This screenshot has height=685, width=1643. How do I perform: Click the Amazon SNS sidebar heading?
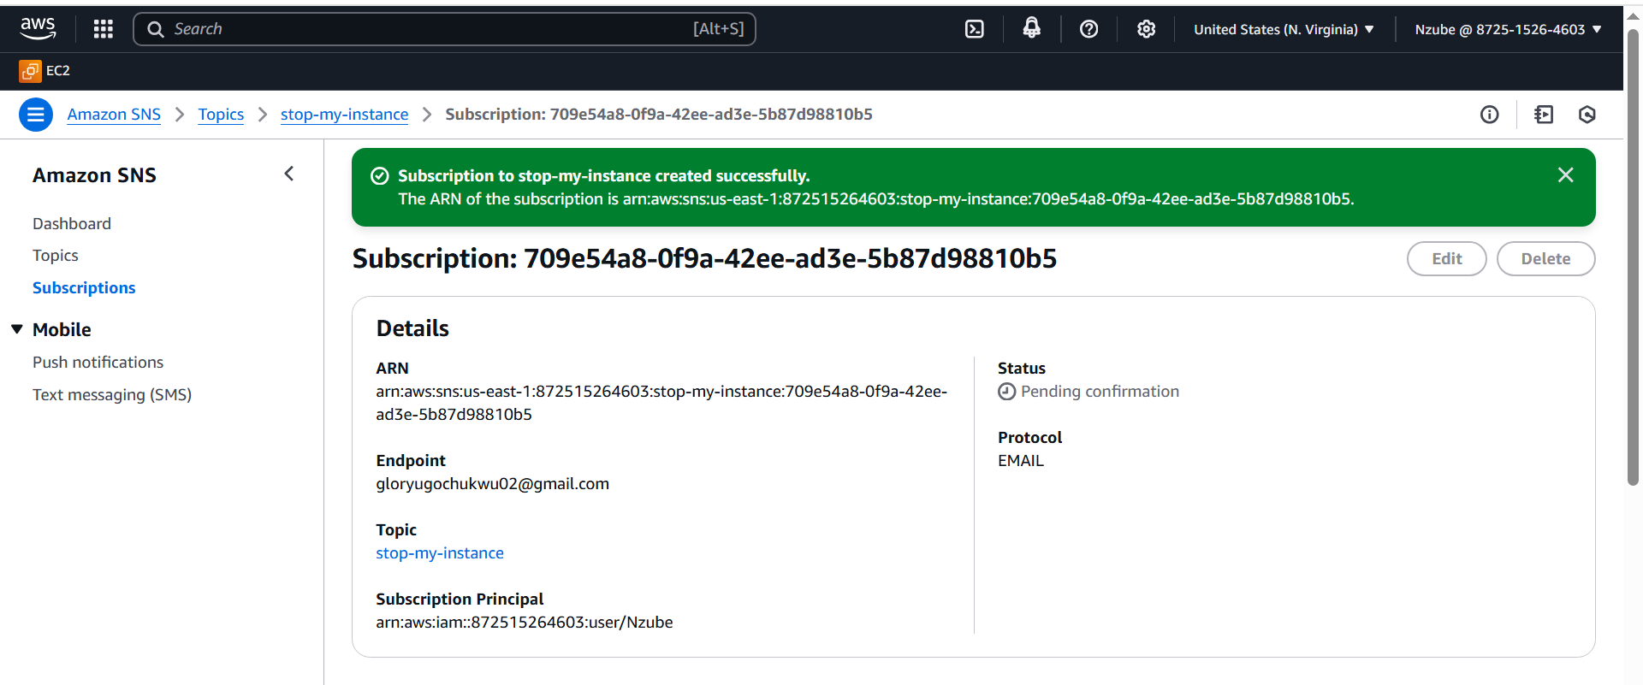coord(94,175)
